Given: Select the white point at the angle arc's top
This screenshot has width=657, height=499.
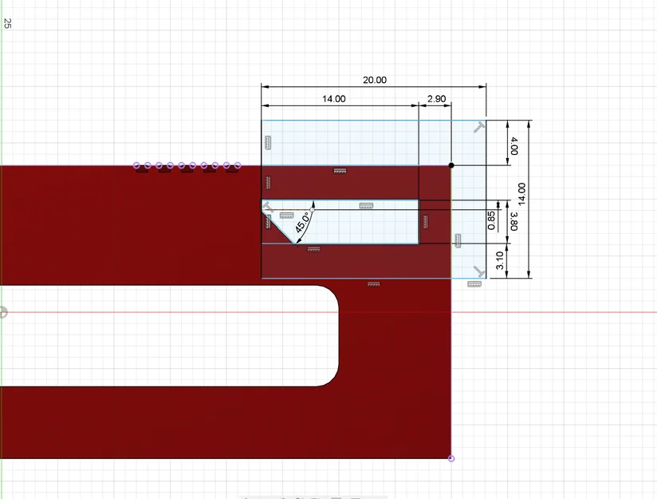Looking at the screenshot, I should tap(313, 209).
